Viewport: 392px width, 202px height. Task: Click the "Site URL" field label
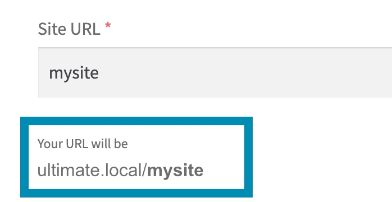pos(69,29)
